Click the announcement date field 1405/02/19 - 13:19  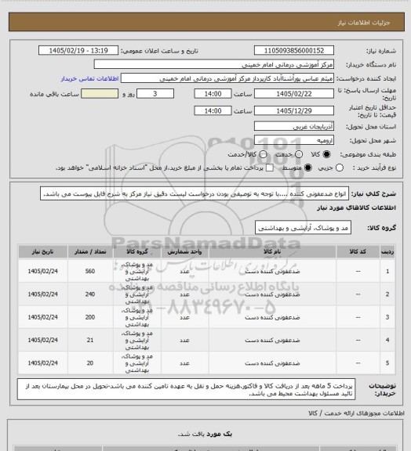78,50
